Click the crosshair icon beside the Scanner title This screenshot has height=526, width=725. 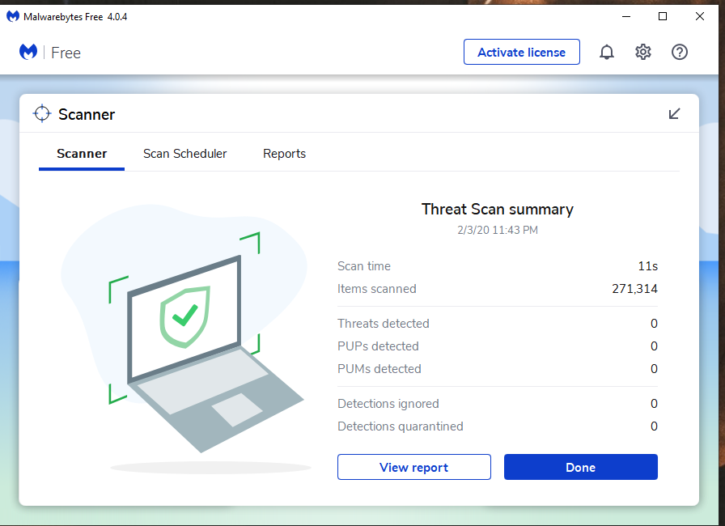coord(42,114)
